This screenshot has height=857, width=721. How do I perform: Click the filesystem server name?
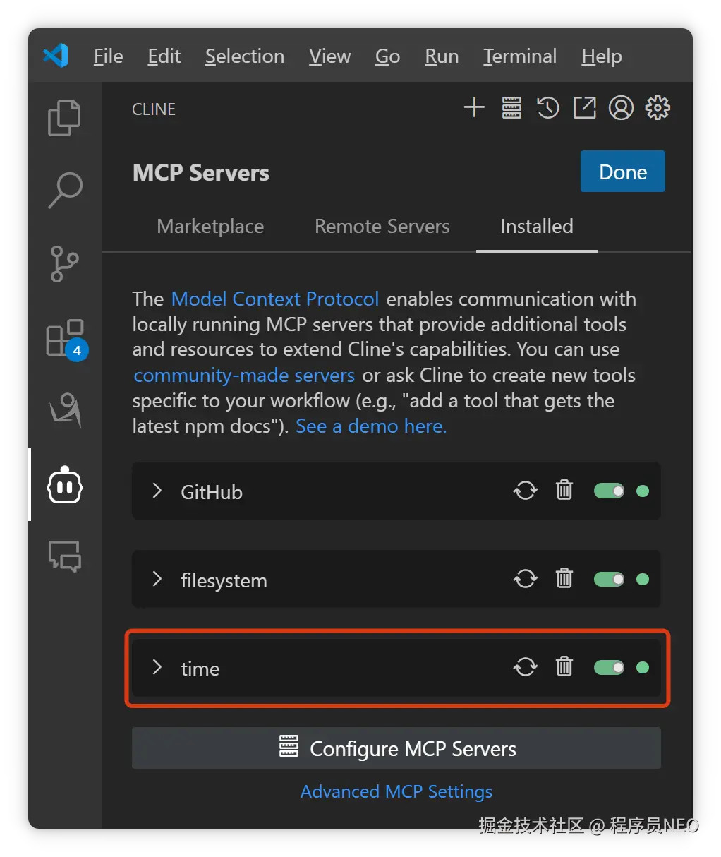(224, 580)
